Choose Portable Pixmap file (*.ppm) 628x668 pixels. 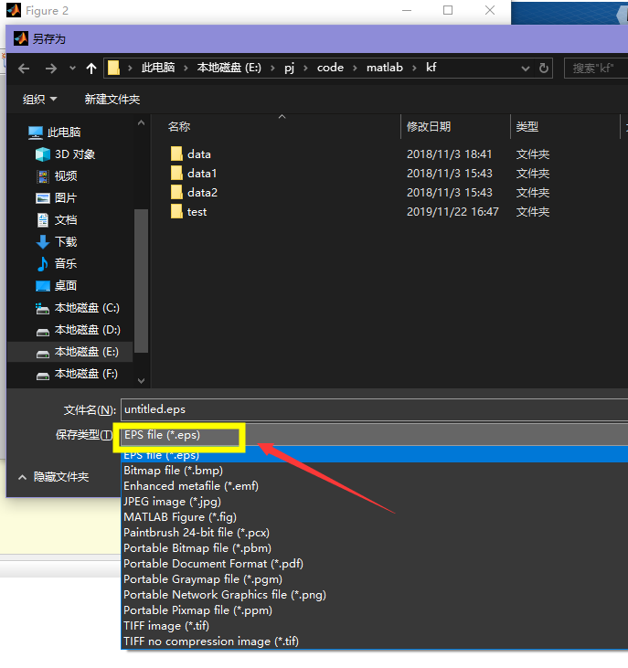(375, 610)
